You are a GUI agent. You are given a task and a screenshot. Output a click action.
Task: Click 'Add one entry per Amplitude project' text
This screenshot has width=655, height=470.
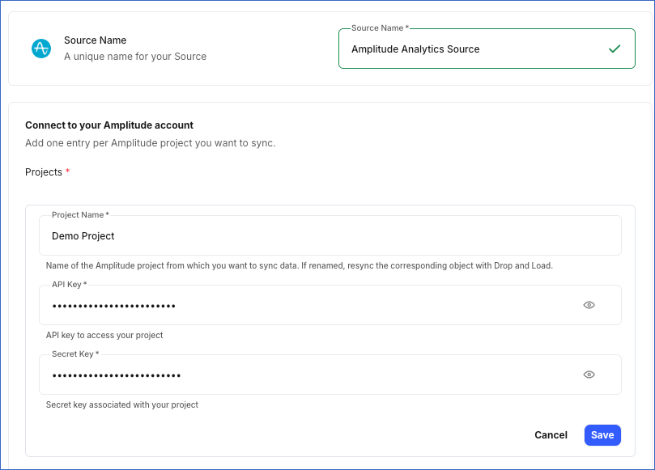(151, 143)
